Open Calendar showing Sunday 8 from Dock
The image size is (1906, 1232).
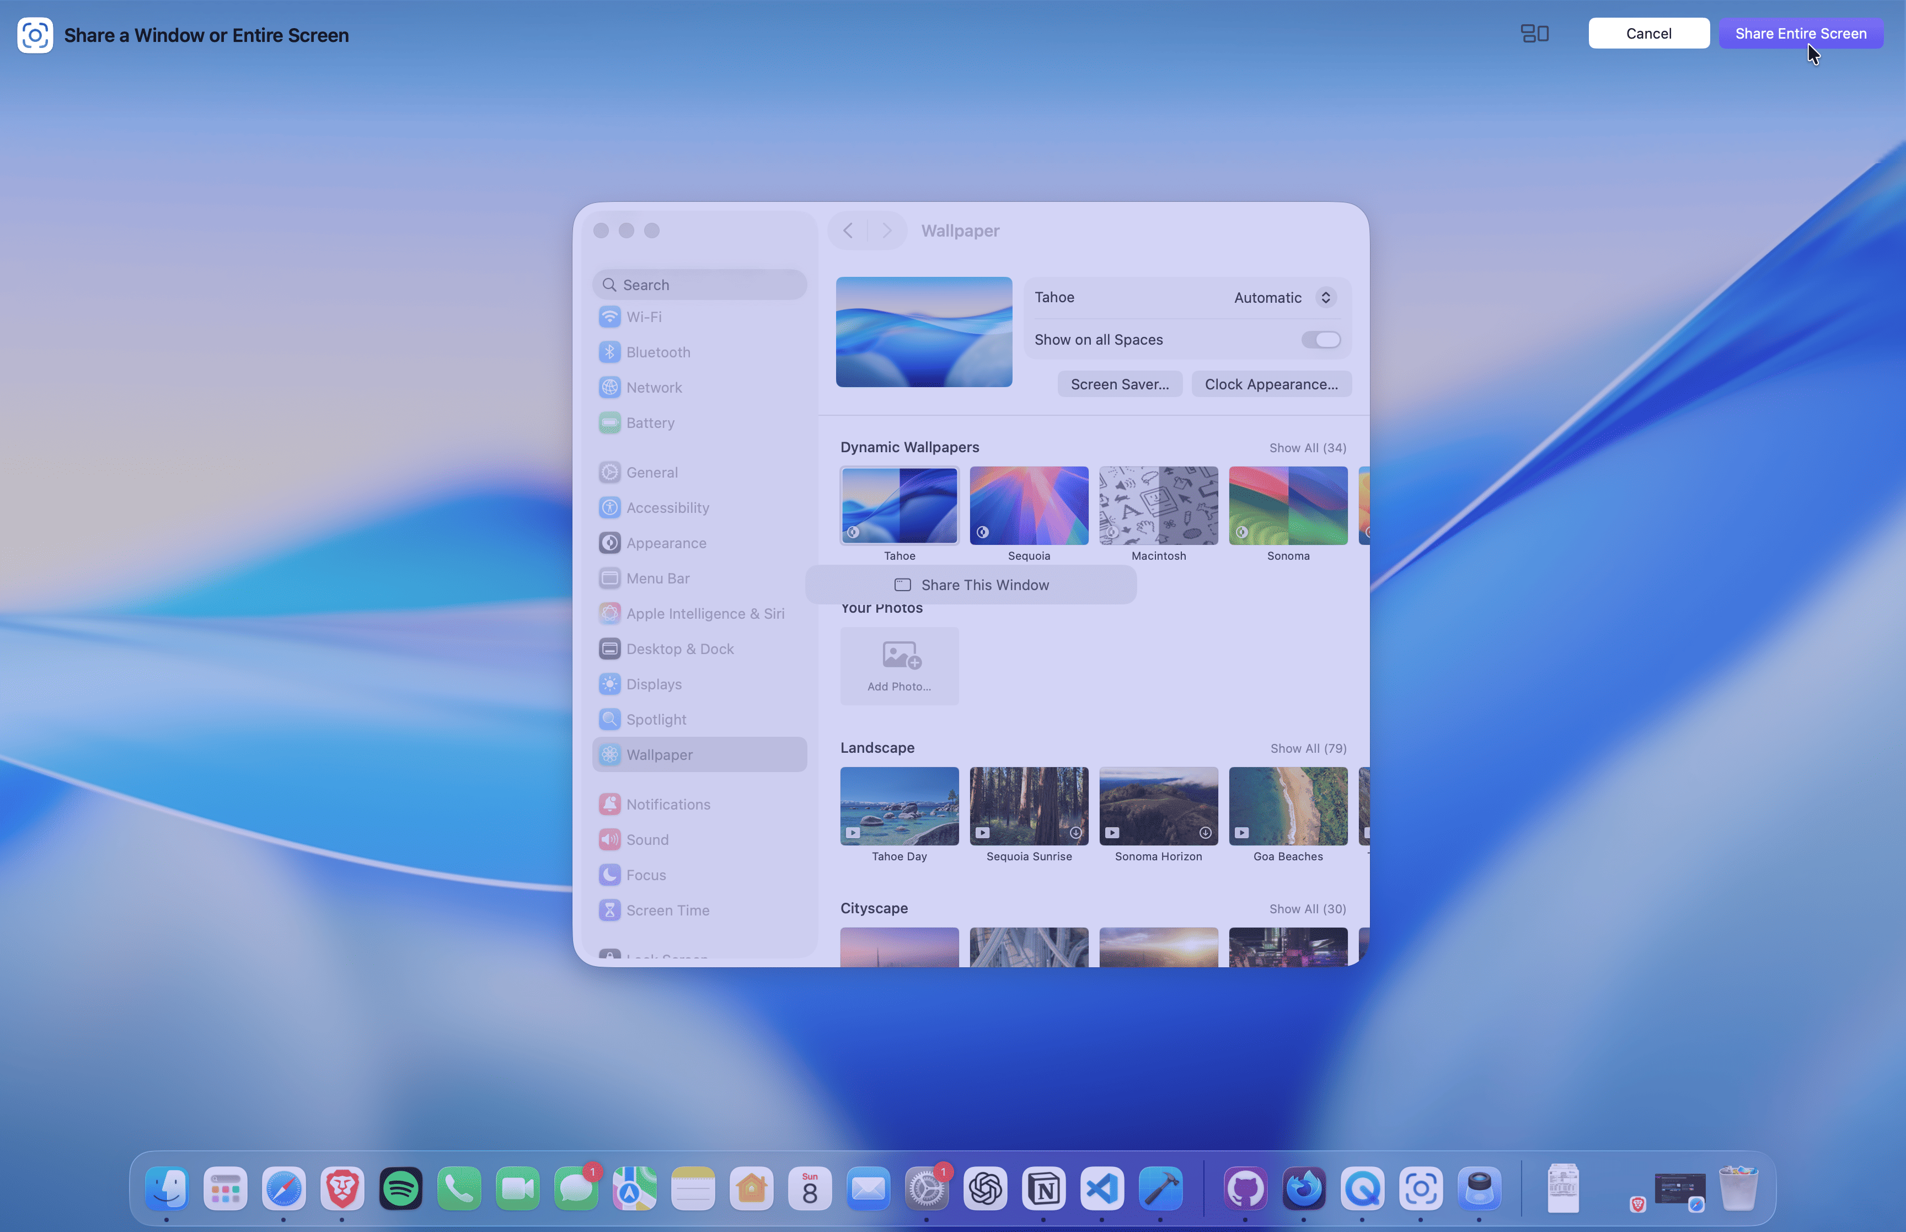pyautogui.click(x=810, y=1189)
